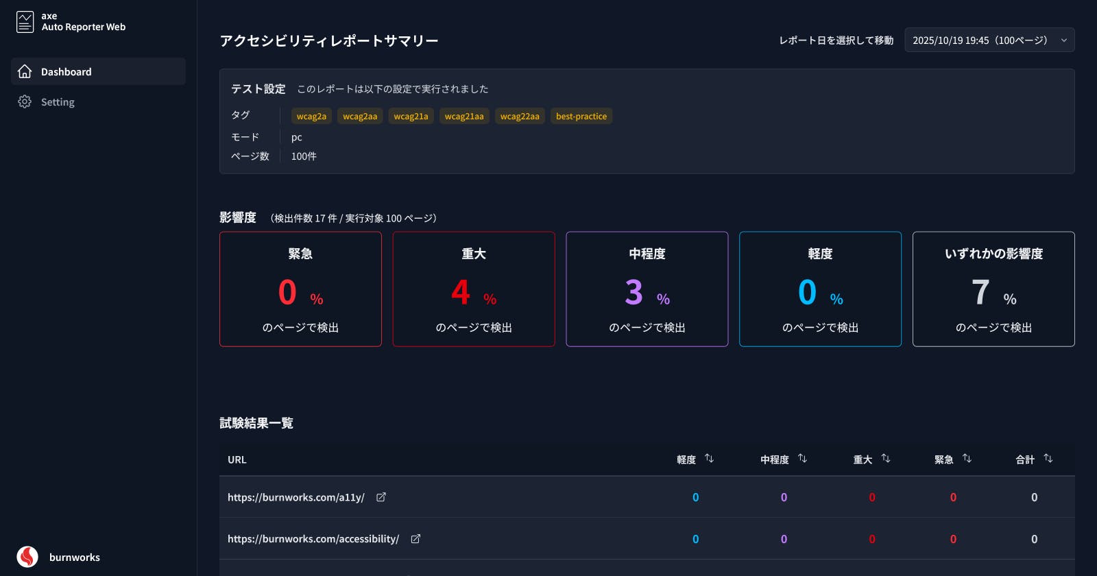The image size is (1097, 576).
Task: Click the Setting gear icon
Action: [25, 101]
